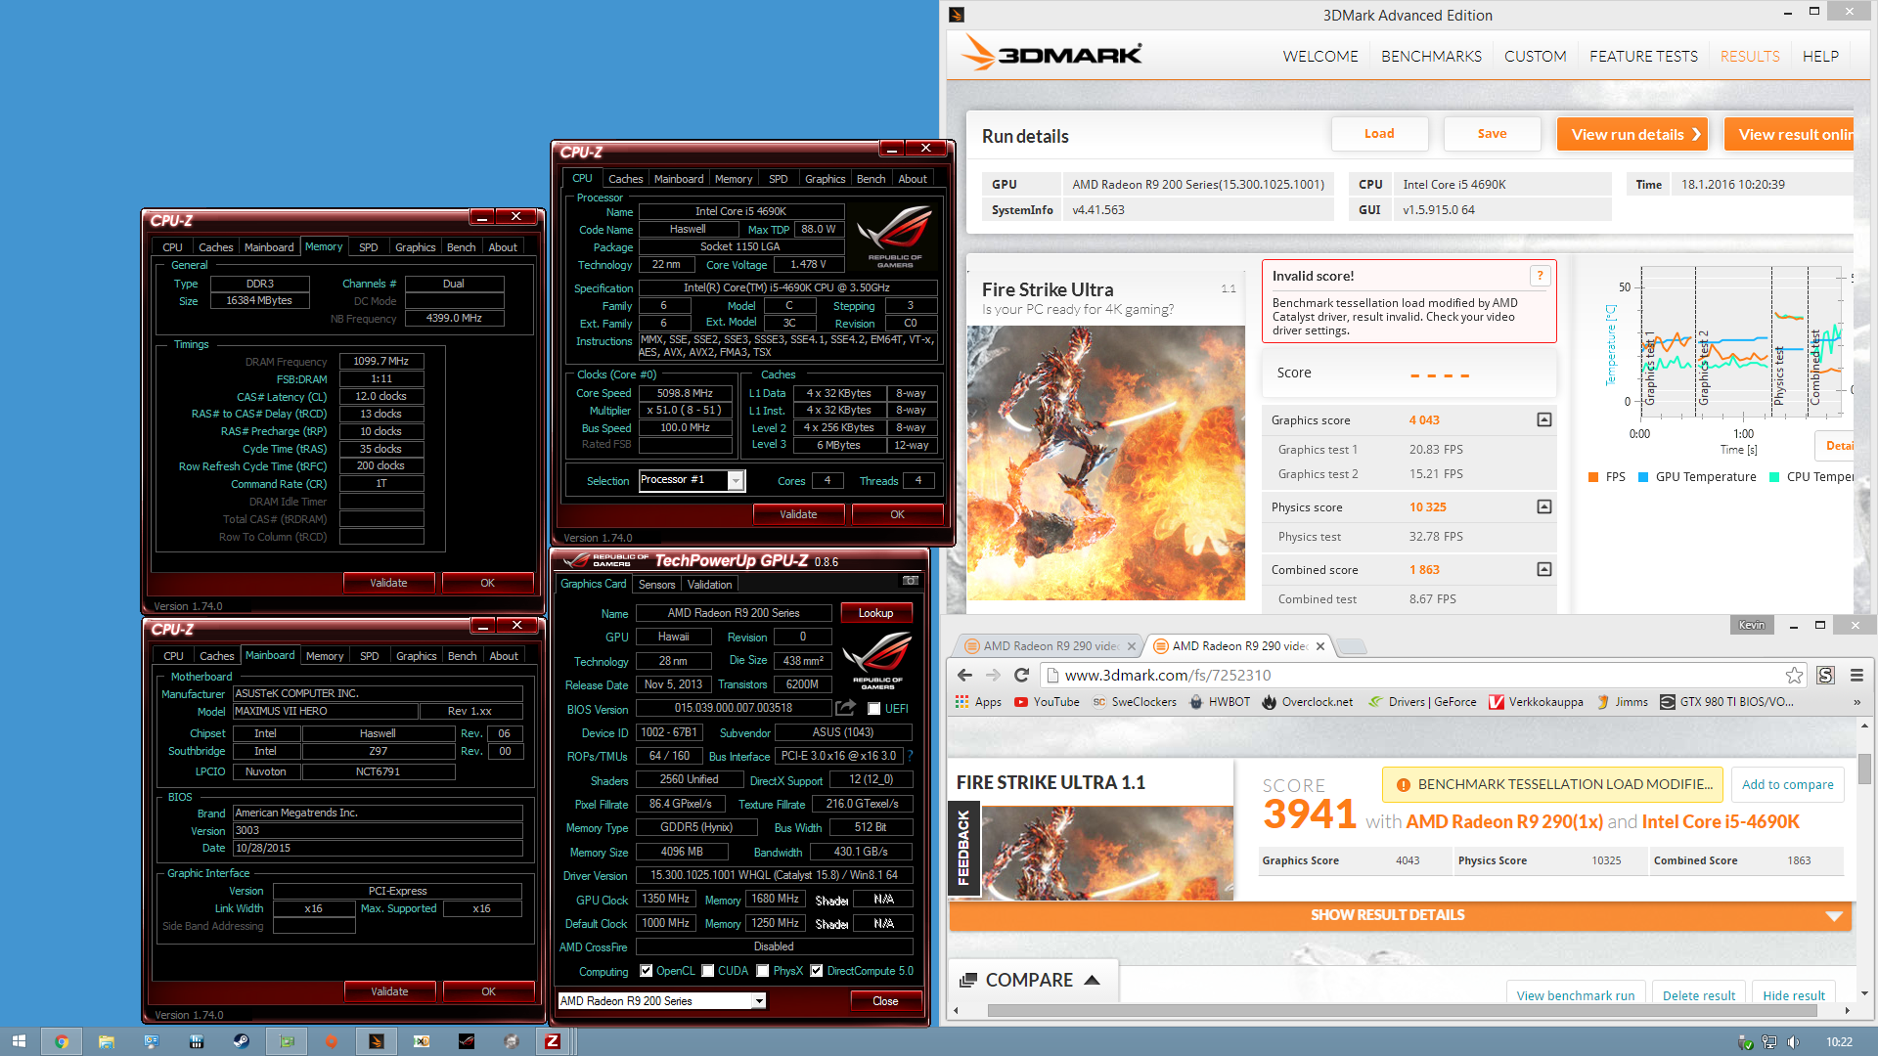Open the ROG app taskbar icon
The image size is (1878, 1056).
tap(467, 1041)
